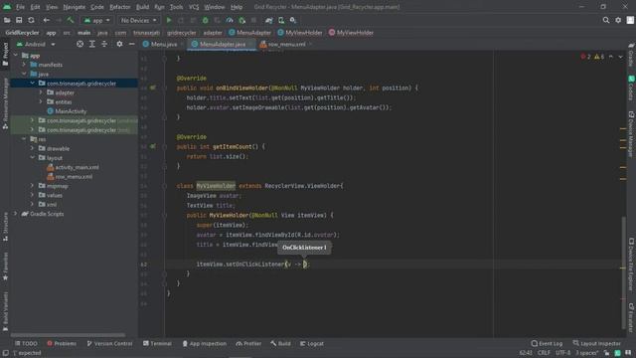Open Version Control tool window
The height and width of the screenshot is (358, 636).
tap(110, 343)
